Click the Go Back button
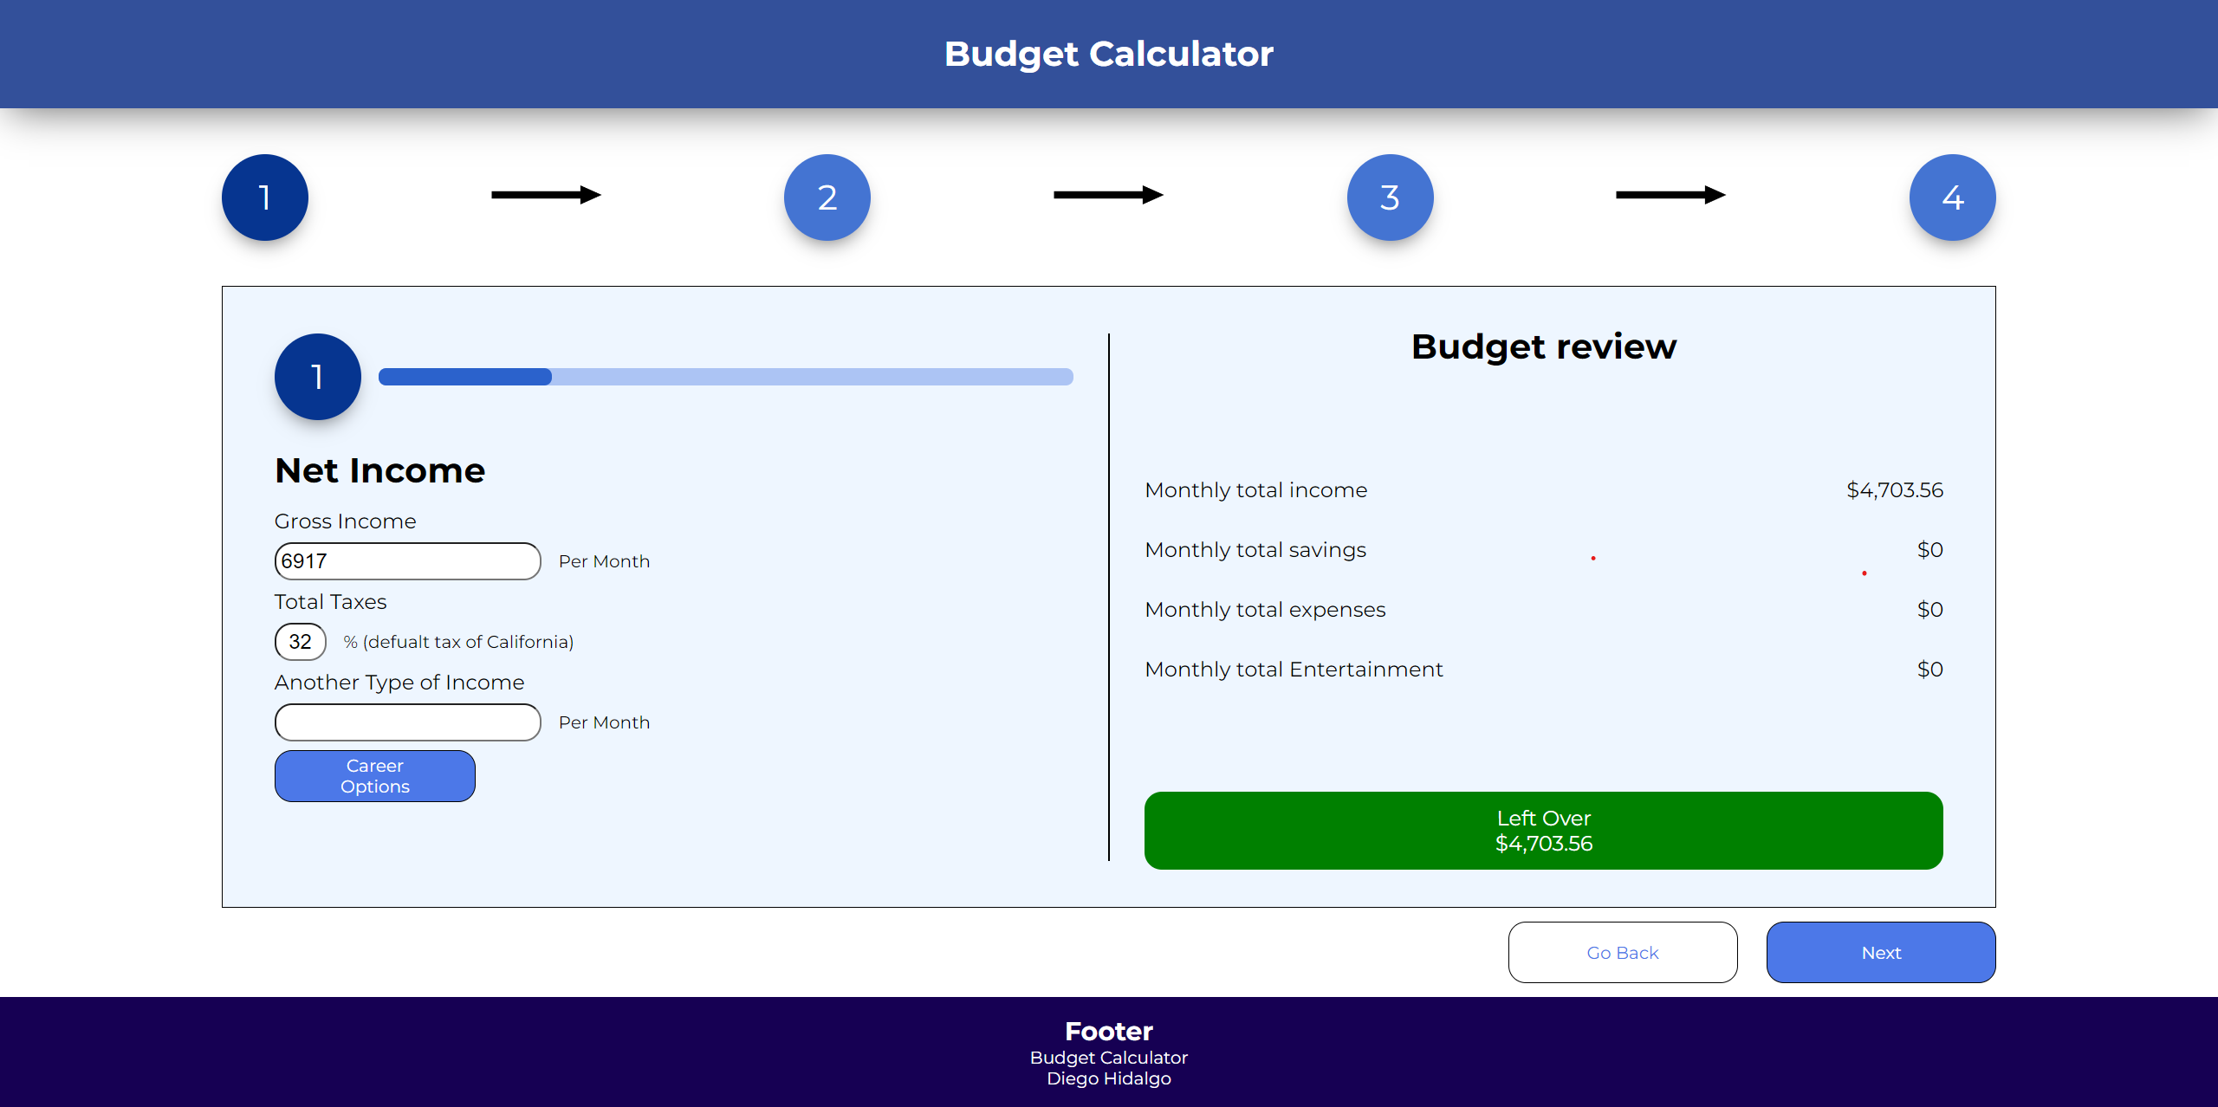The height and width of the screenshot is (1107, 2218). pos(1623,953)
